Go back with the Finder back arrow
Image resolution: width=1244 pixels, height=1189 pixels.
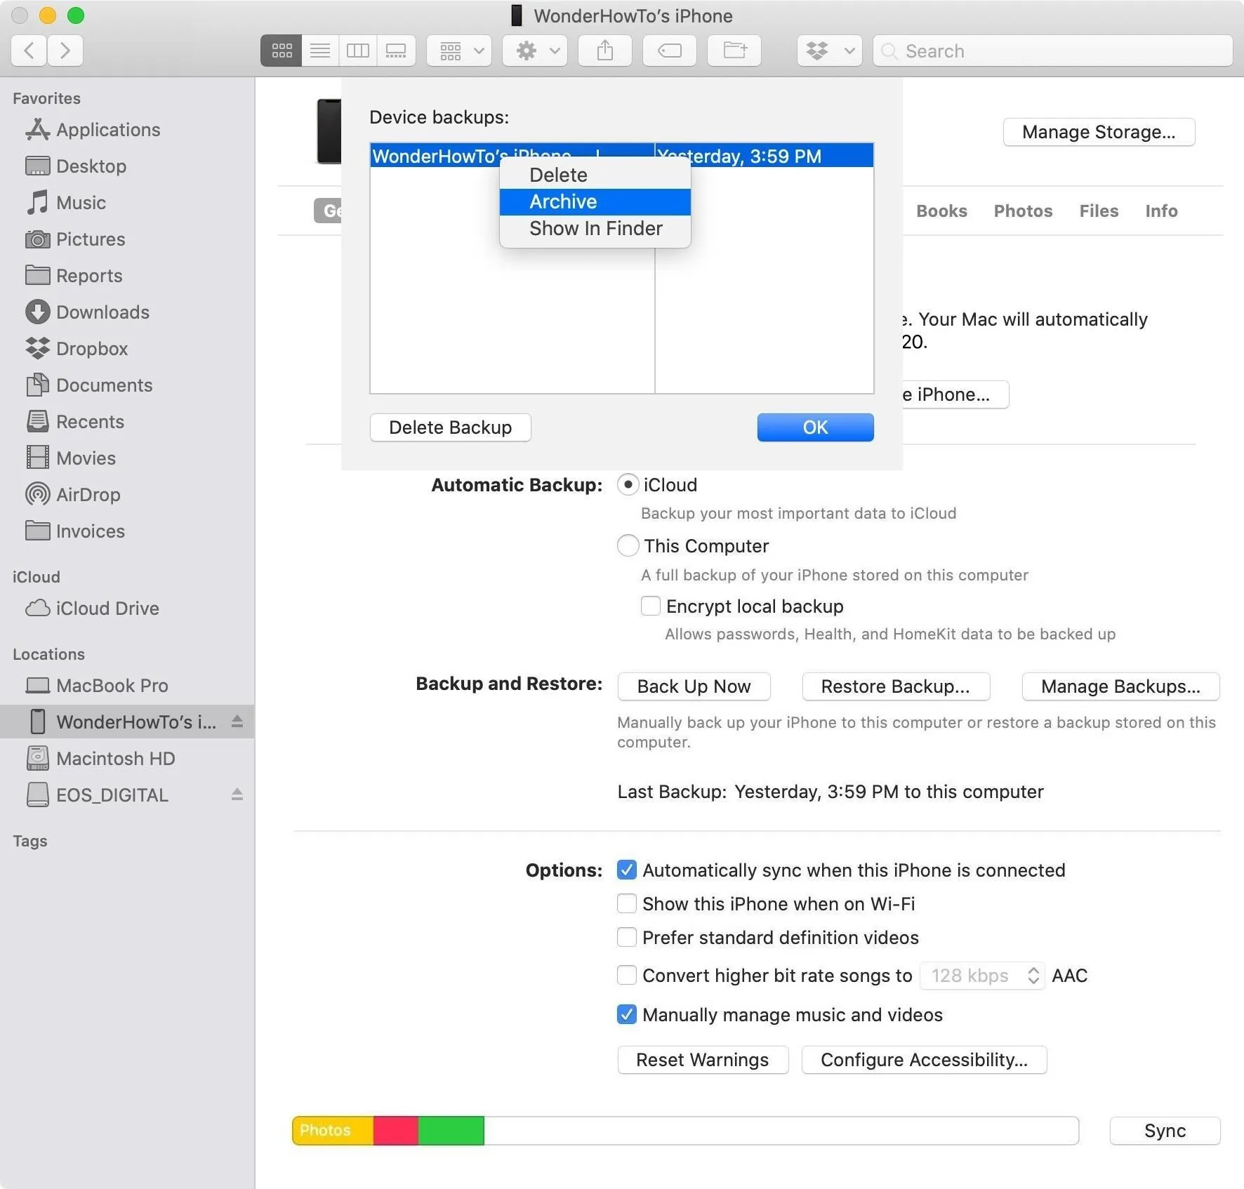tap(29, 51)
